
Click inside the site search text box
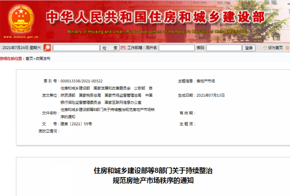77,48
